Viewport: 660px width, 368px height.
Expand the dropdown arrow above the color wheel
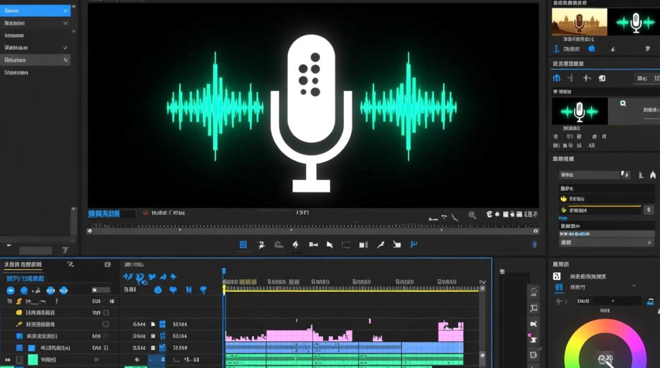pyautogui.click(x=634, y=286)
